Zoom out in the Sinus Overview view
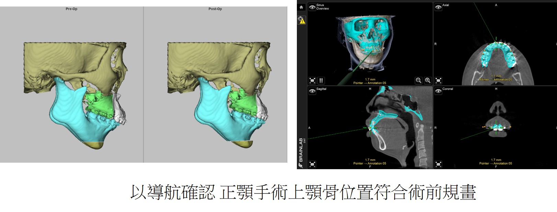This screenshot has width=557, height=212. coord(418,80)
